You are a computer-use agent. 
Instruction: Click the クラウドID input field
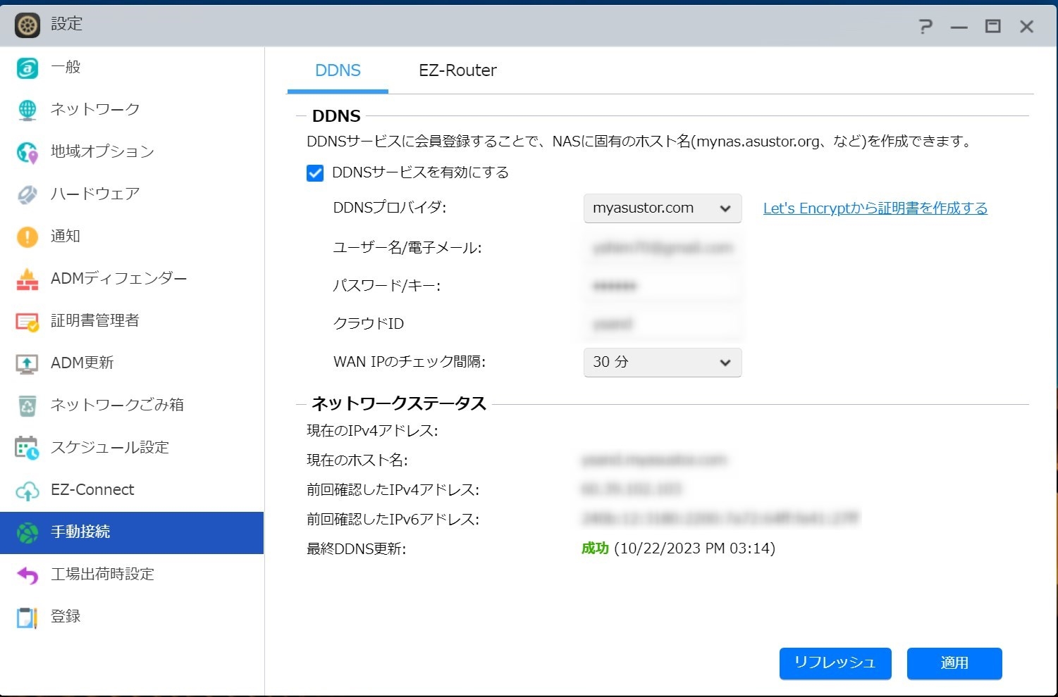(x=662, y=324)
